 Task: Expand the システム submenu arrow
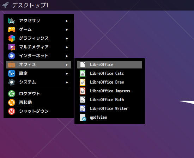[x=67, y=83]
